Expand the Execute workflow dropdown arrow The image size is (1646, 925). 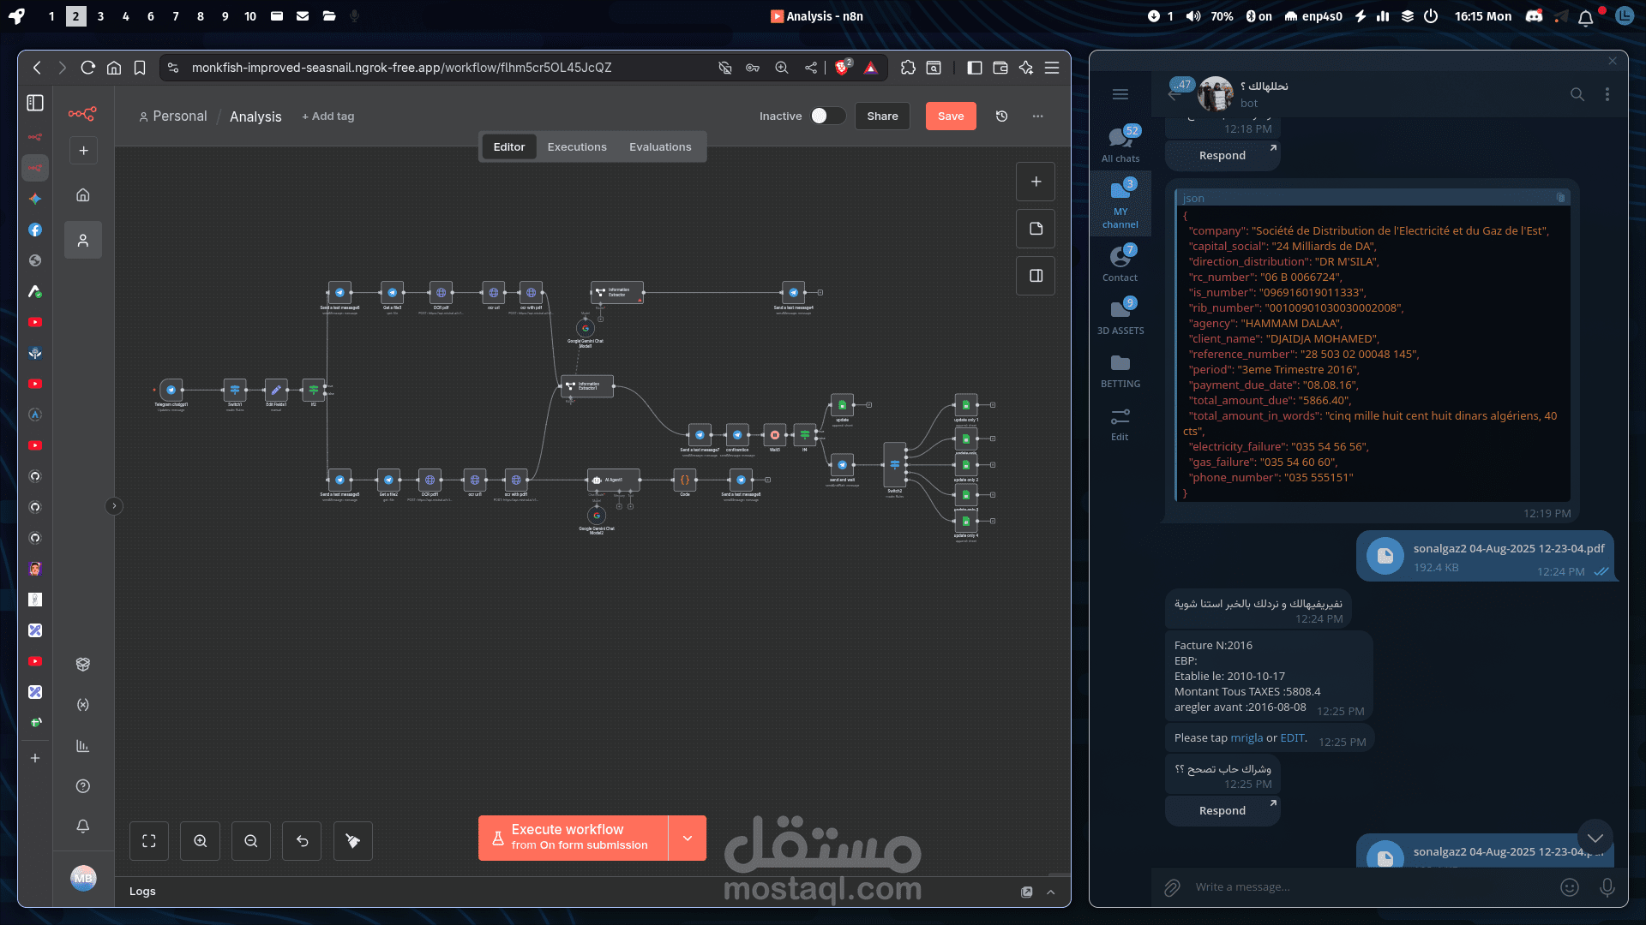point(688,838)
